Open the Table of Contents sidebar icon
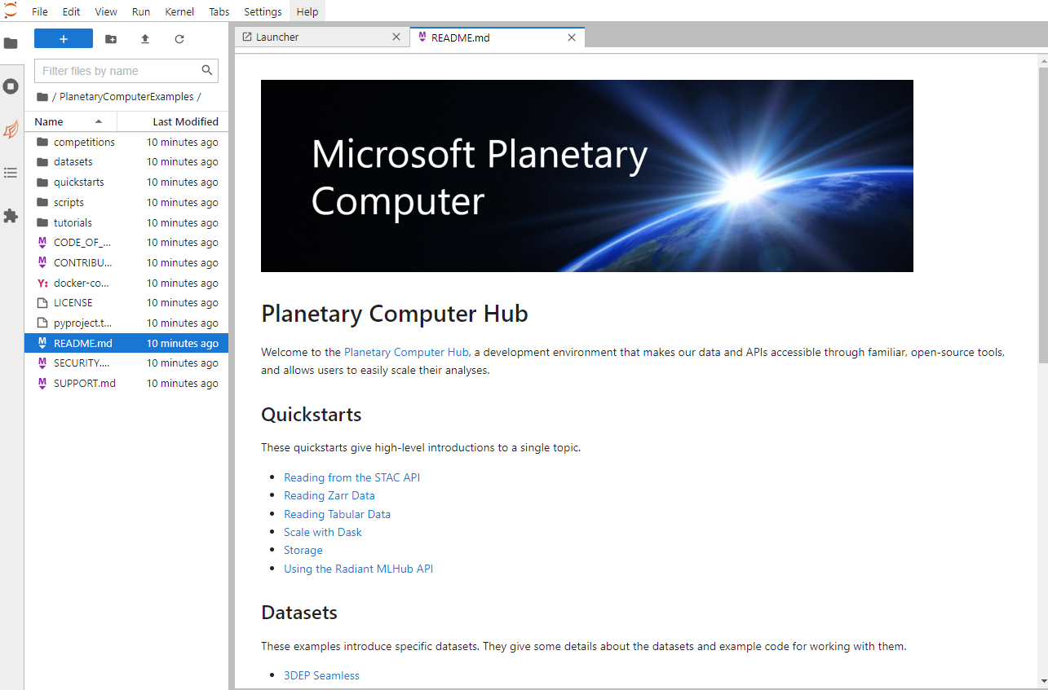 click(x=11, y=173)
